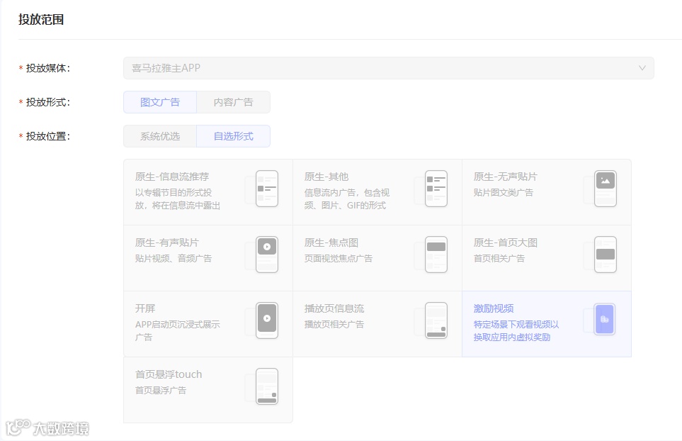Select the 原生-无声贴片 card title
682x441 pixels.
point(505,177)
